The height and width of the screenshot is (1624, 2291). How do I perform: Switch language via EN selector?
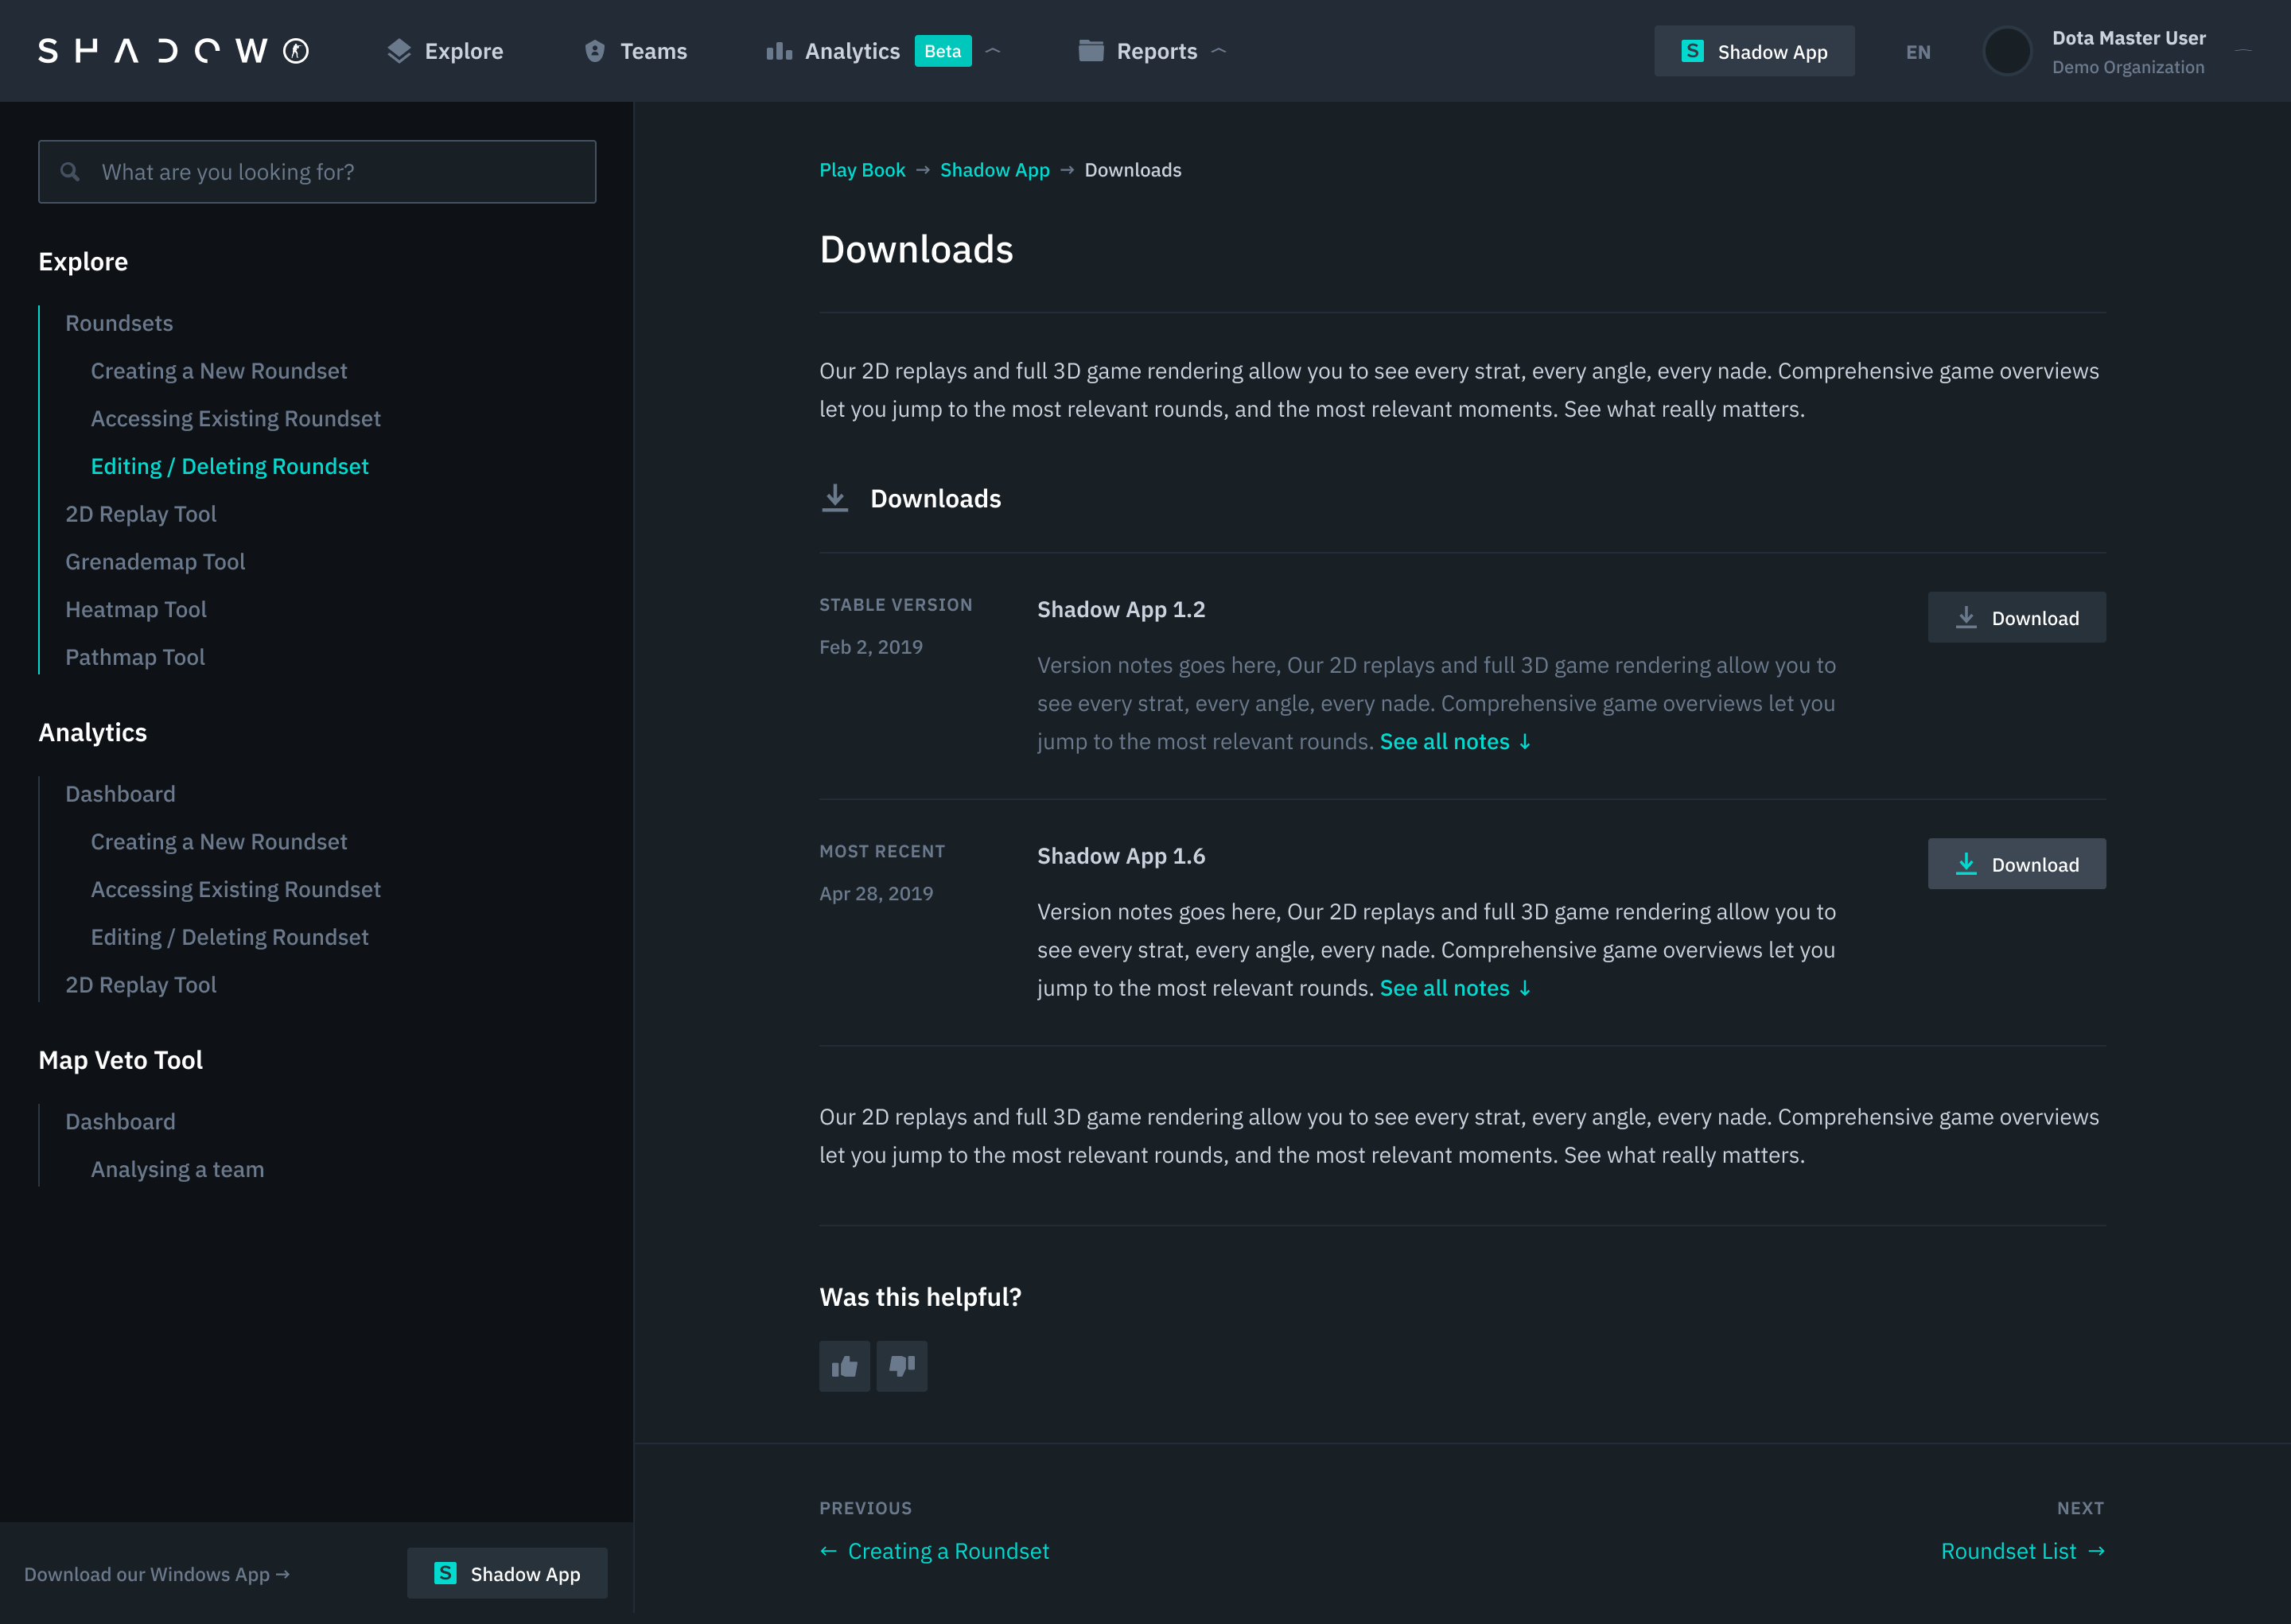tap(1917, 52)
